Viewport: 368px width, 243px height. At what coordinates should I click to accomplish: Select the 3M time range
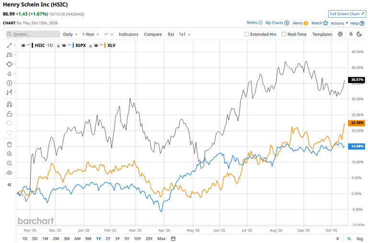pyautogui.click(x=67, y=239)
